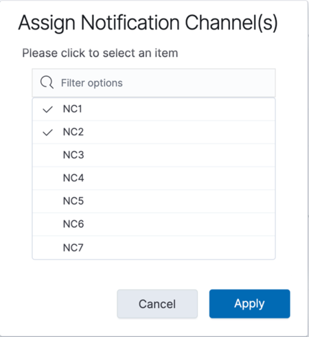Deselect the NC1 notification channel
The width and height of the screenshot is (309, 337).
[154, 109]
